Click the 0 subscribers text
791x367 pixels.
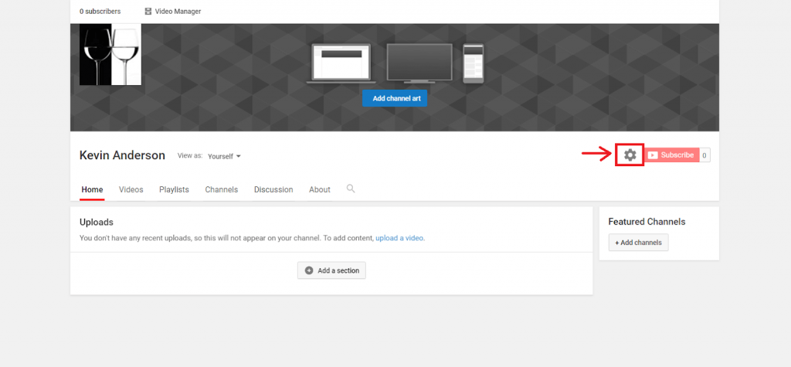click(x=100, y=11)
